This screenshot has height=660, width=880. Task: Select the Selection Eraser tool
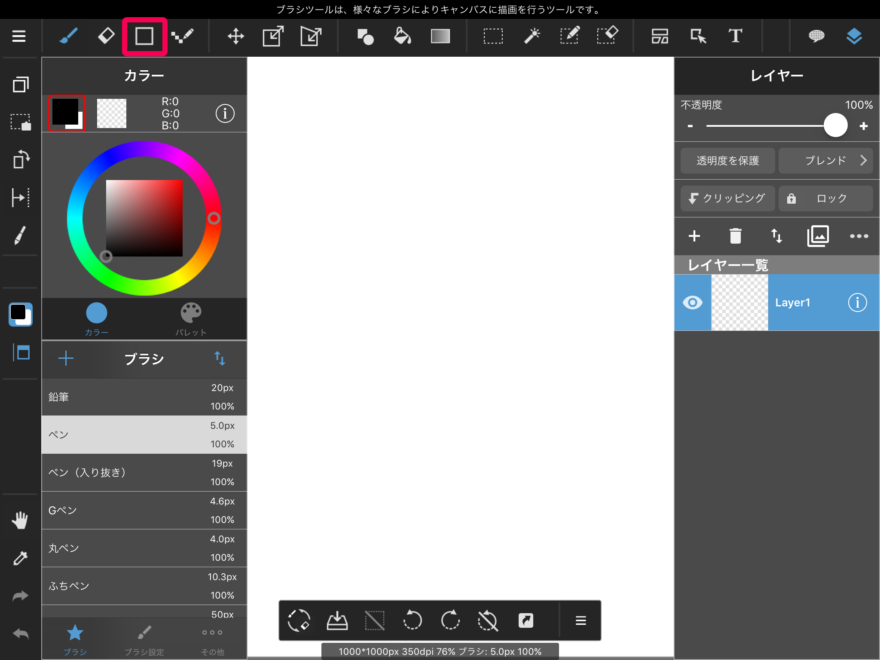click(608, 35)
